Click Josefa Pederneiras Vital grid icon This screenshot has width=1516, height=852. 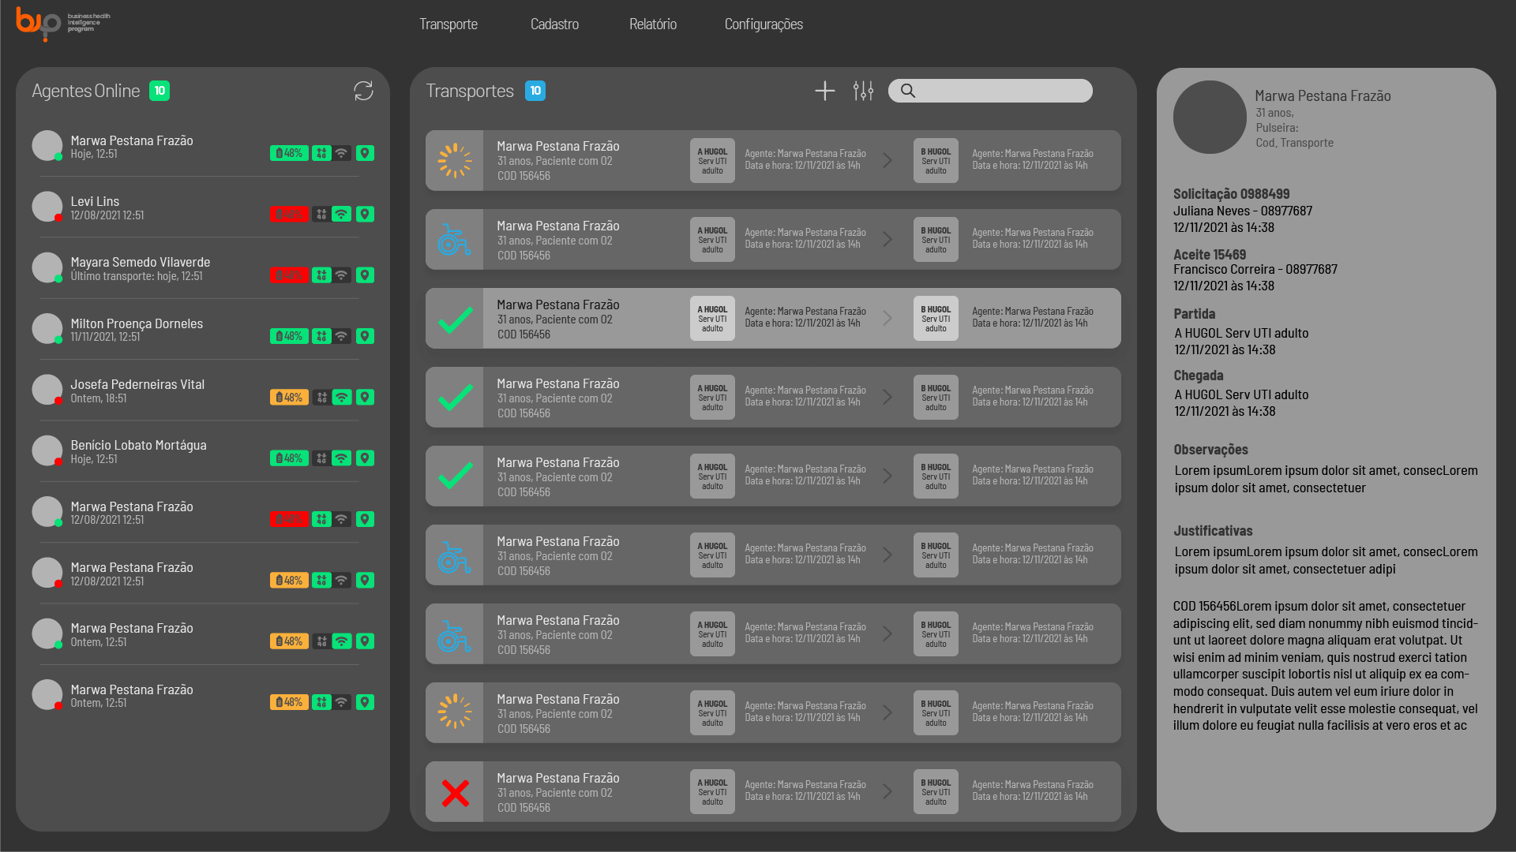pos(321,397)
